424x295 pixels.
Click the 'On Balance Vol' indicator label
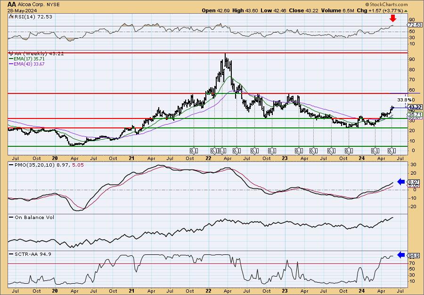[34, 217]
